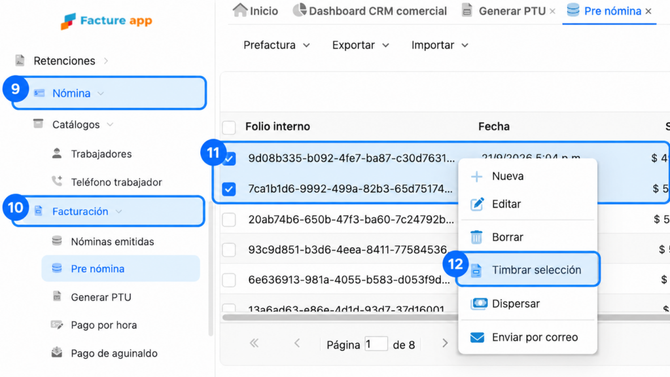The height and width of the screenshot is (377, 670).
Task: Click the Dispersar money icon
Action: coord(478,304)
